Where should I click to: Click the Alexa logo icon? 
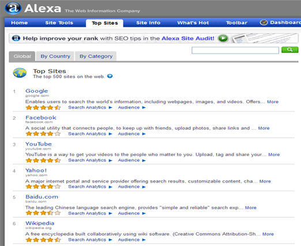point(13,8)
